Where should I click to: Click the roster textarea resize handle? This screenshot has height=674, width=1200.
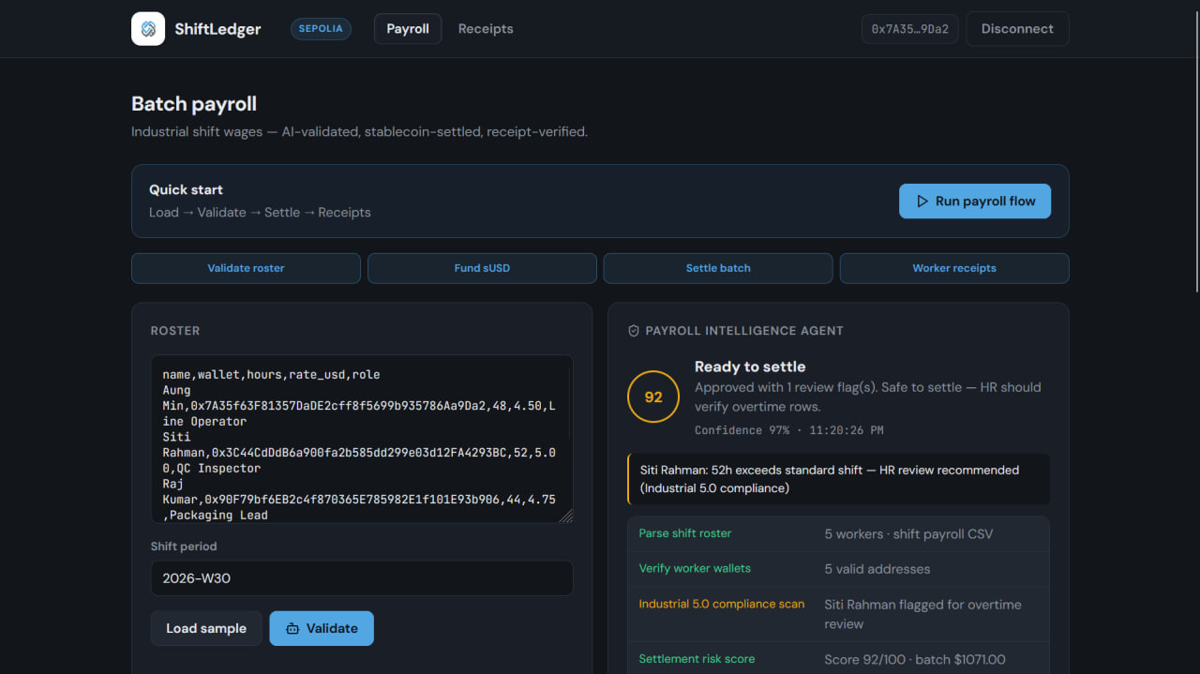click(x=566, y=516)
